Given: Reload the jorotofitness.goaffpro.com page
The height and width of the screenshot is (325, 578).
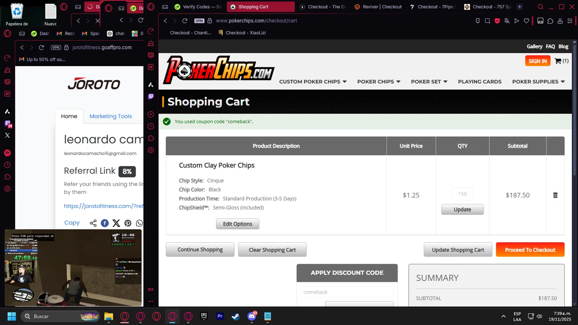Looking at the screenshot, I should [x=41, y=47].
